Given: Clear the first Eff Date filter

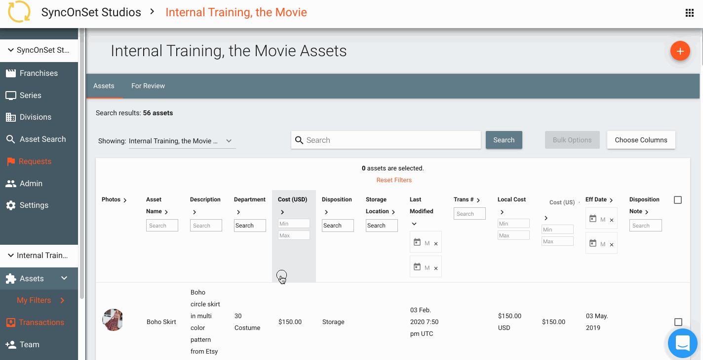Looking at the screenshot, I should click(612, 220).
